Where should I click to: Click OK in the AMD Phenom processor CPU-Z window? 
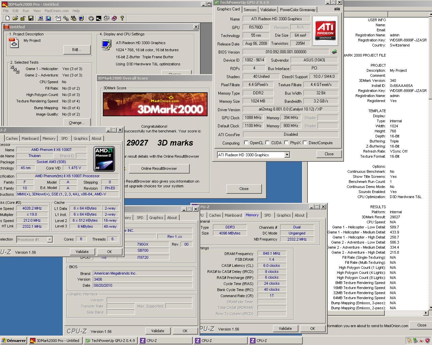[109, 252]
